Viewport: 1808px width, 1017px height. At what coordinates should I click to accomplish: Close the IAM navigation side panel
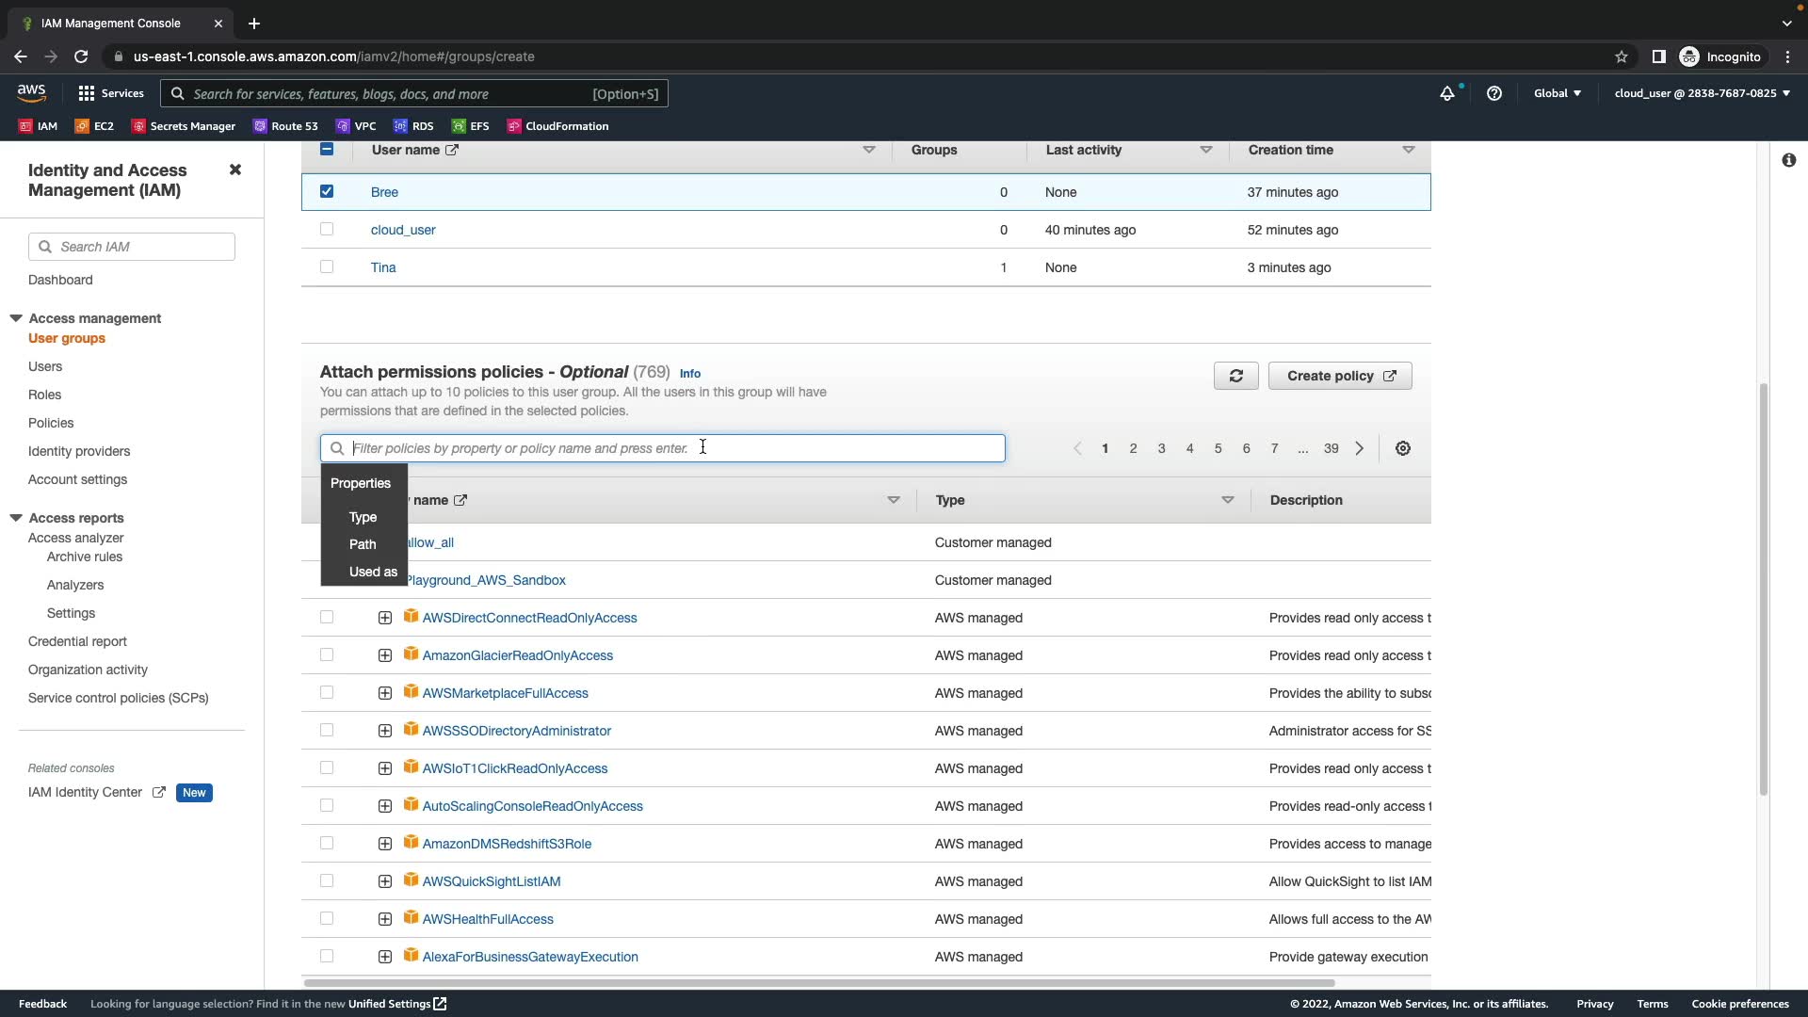(x=235, y=169)
